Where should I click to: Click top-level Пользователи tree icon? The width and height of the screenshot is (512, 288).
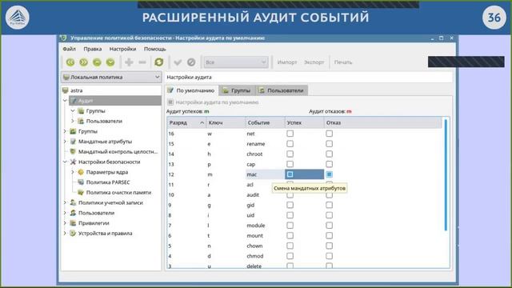point(73,213)
